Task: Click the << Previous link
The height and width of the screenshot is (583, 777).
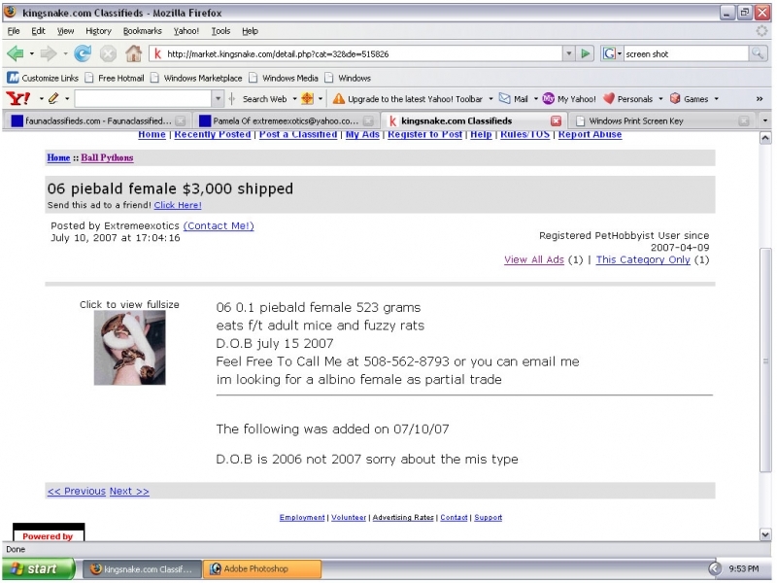Action: 77,491
